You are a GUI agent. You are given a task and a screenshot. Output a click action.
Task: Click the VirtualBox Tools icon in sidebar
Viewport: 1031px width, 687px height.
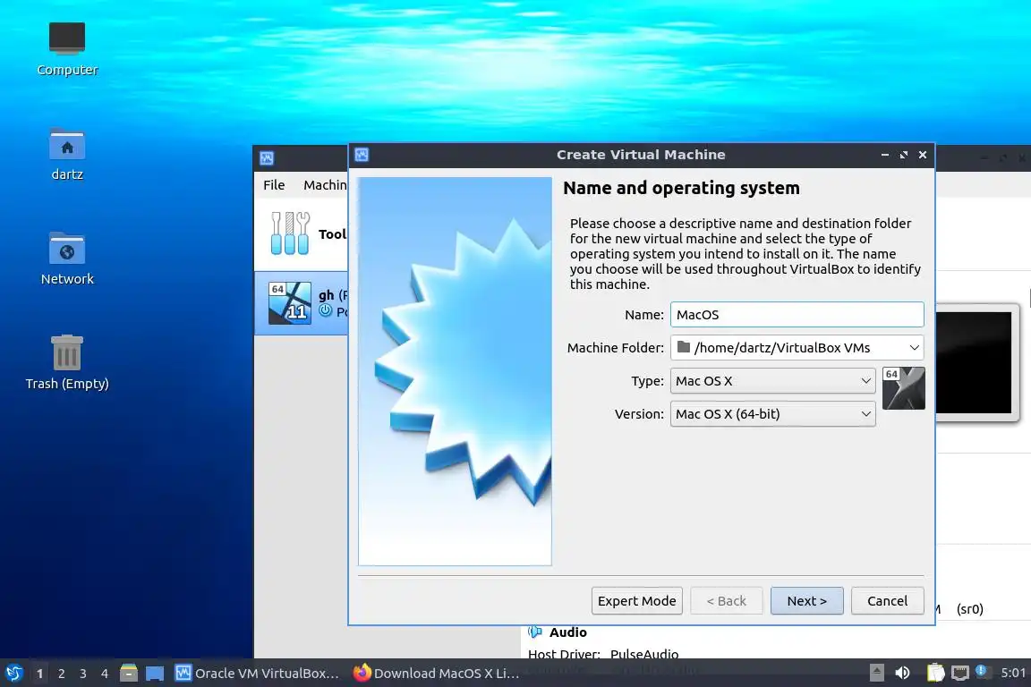290,233
